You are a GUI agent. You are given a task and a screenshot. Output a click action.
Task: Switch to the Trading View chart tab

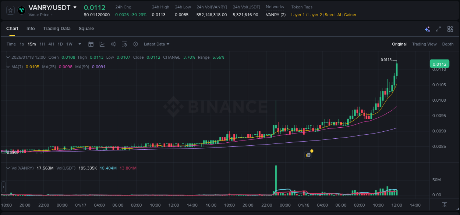424,44
